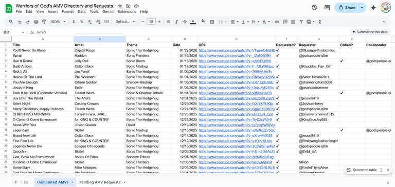Activate the Paint format tool

(44, 22)
